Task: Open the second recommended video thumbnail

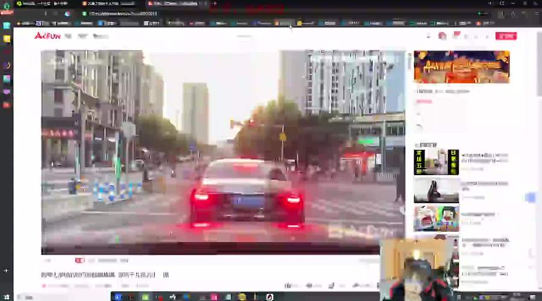Action: click(x=436, y=190)
